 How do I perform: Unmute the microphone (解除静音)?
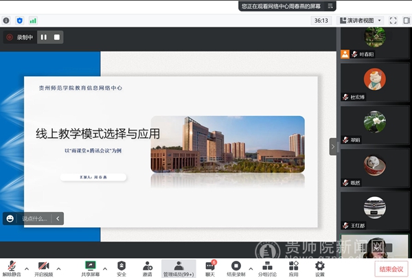click(11, 267)
